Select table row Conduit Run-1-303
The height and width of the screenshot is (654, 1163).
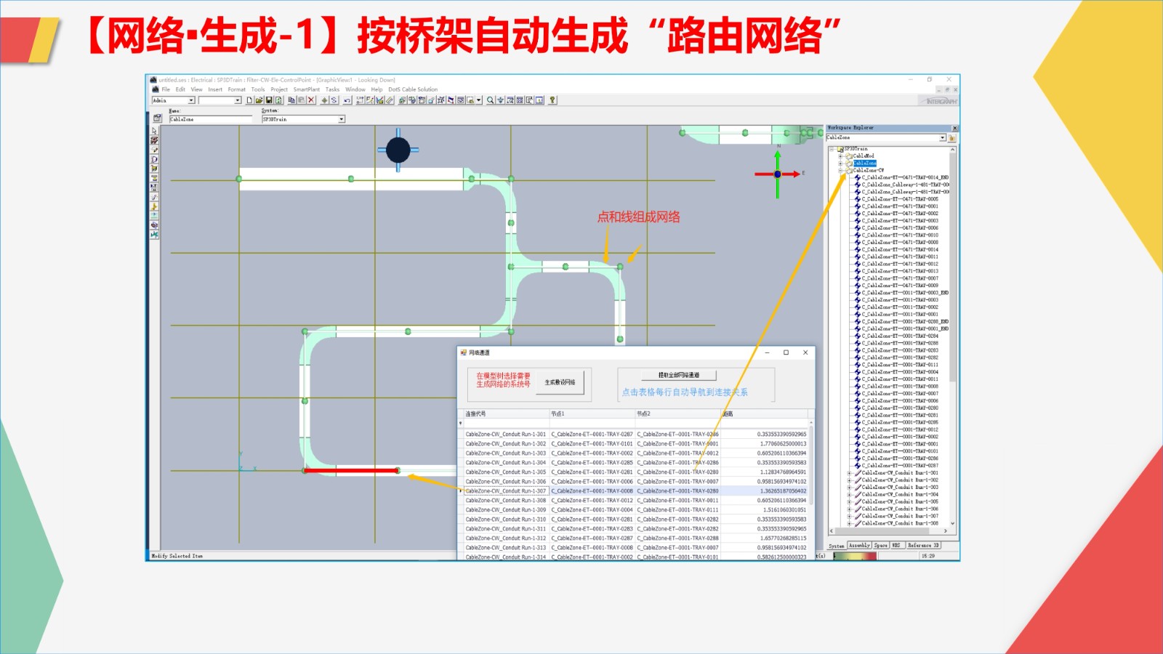pyautogui.click(x=505, y=453)
